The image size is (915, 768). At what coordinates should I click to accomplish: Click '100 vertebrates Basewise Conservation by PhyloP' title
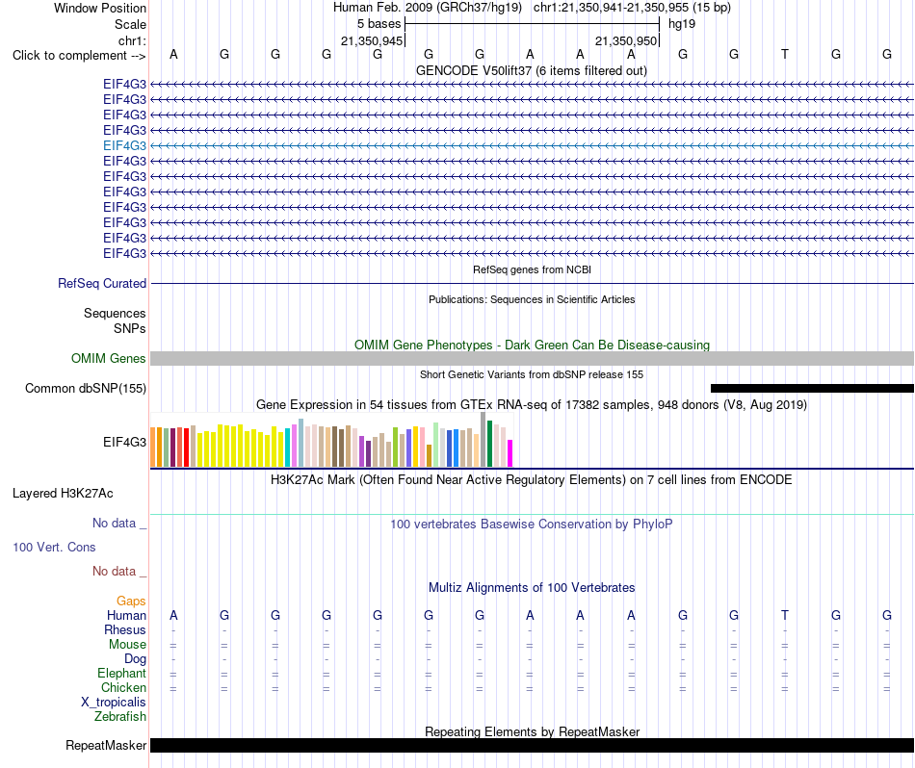pyautogui.click(x=532, y=524)
